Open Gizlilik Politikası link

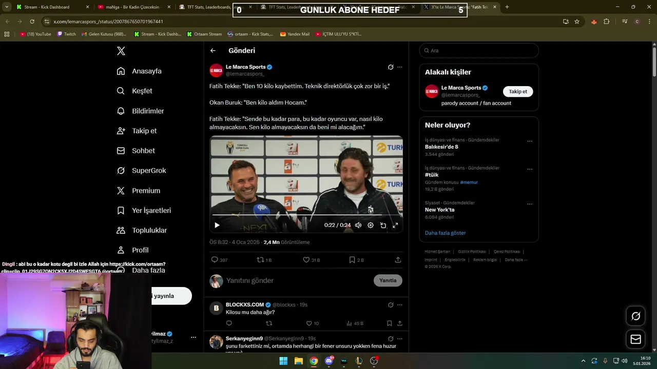pos(472,252)
